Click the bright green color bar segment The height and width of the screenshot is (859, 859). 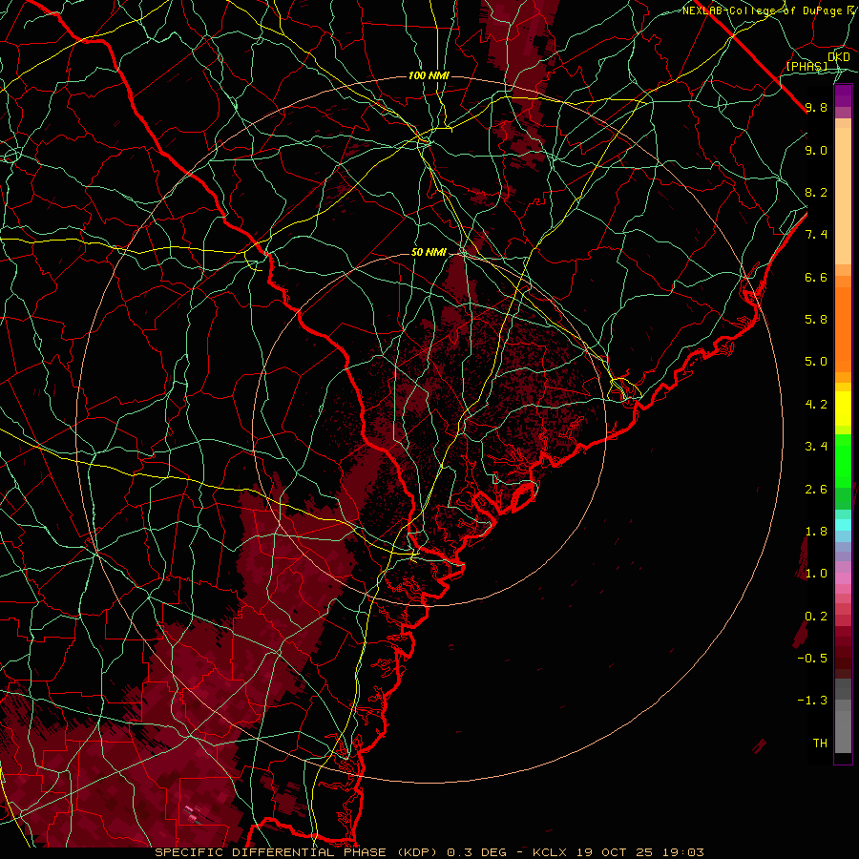843,461
